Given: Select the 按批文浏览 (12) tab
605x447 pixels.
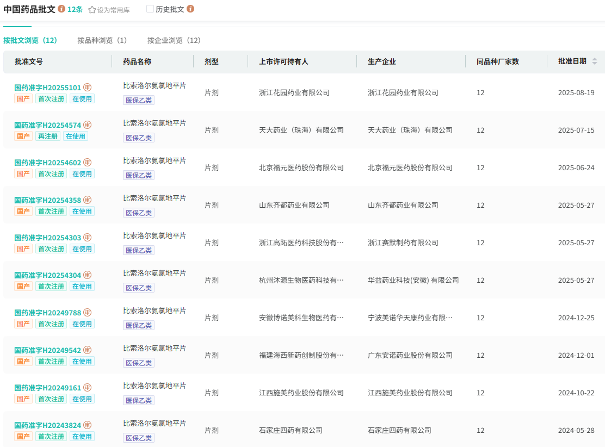Looking at the screenshot, I should point(30,40).
